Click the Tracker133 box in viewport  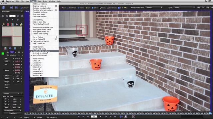coord(82,30)
